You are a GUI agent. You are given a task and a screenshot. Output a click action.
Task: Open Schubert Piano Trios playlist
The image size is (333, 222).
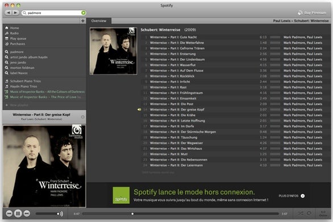tap(26, 81)
